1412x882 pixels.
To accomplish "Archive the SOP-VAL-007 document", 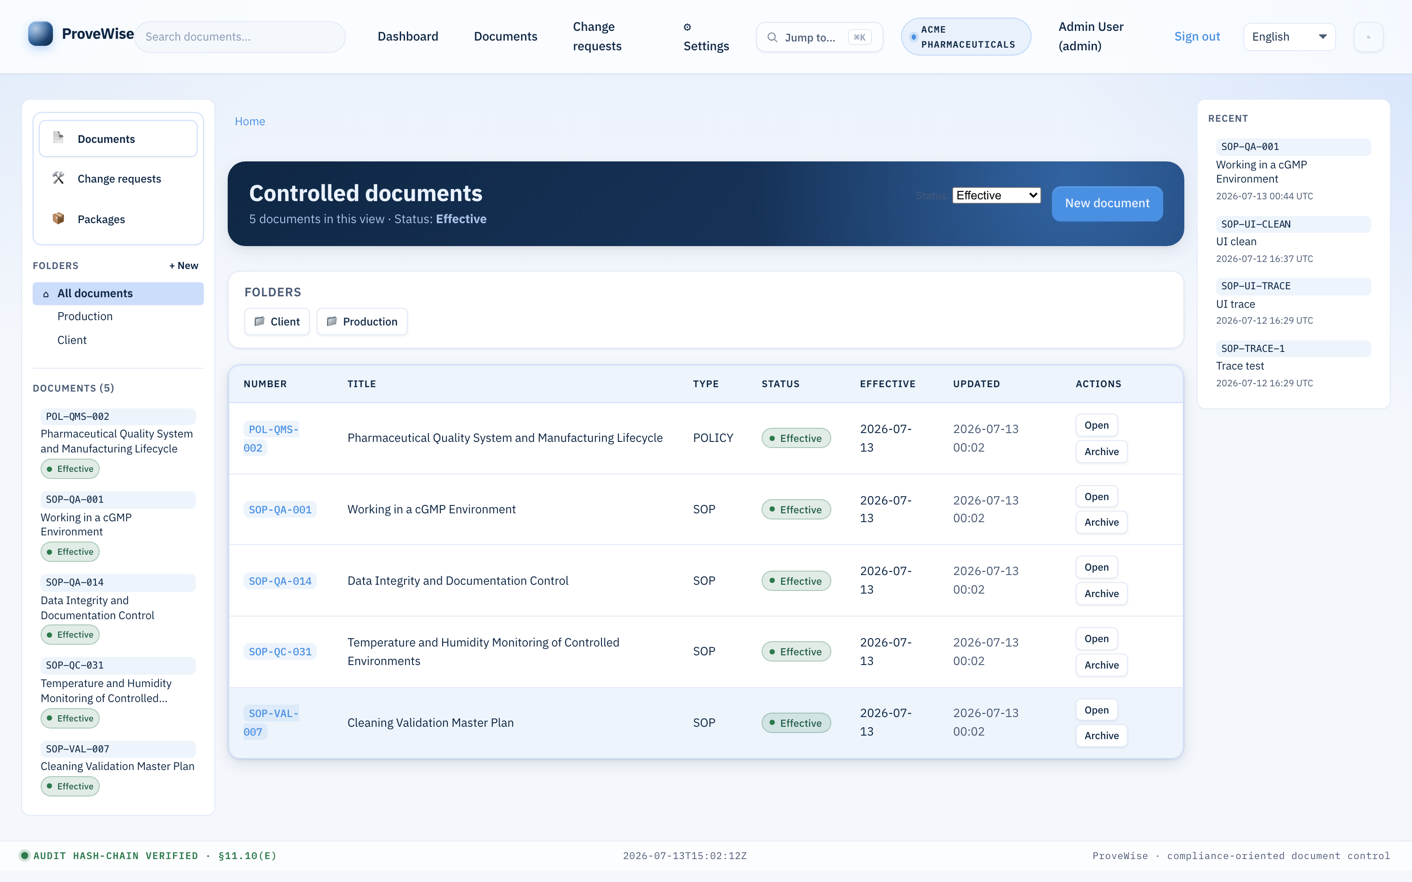I will click(x=1102, y=736).
